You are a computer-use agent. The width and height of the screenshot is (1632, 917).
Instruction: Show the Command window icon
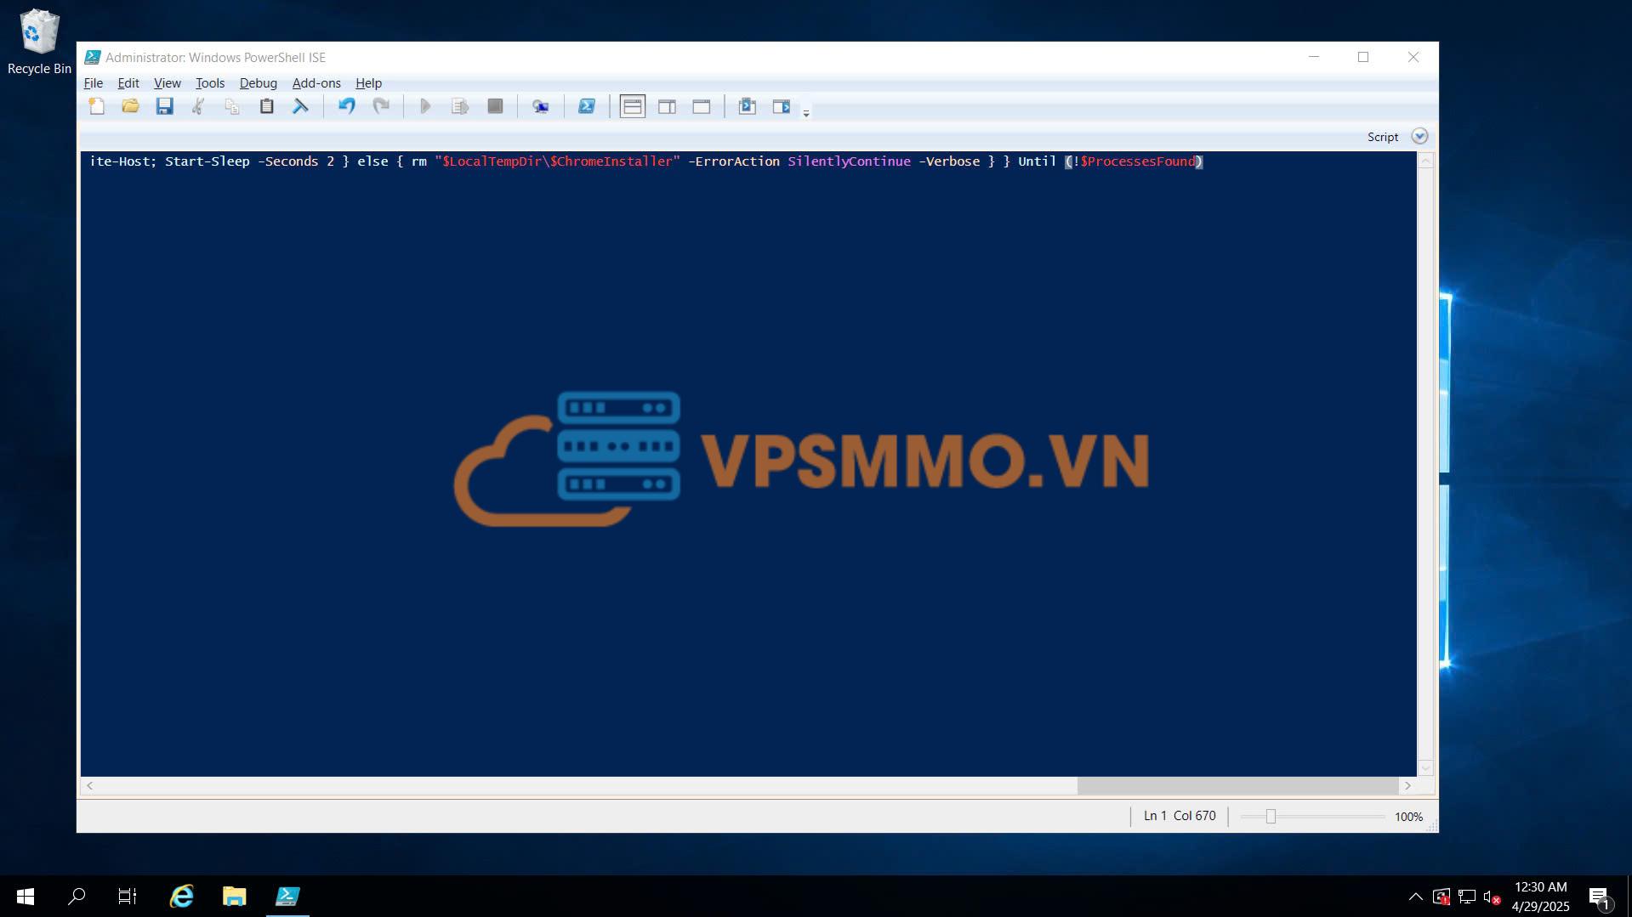pos(747,106)
